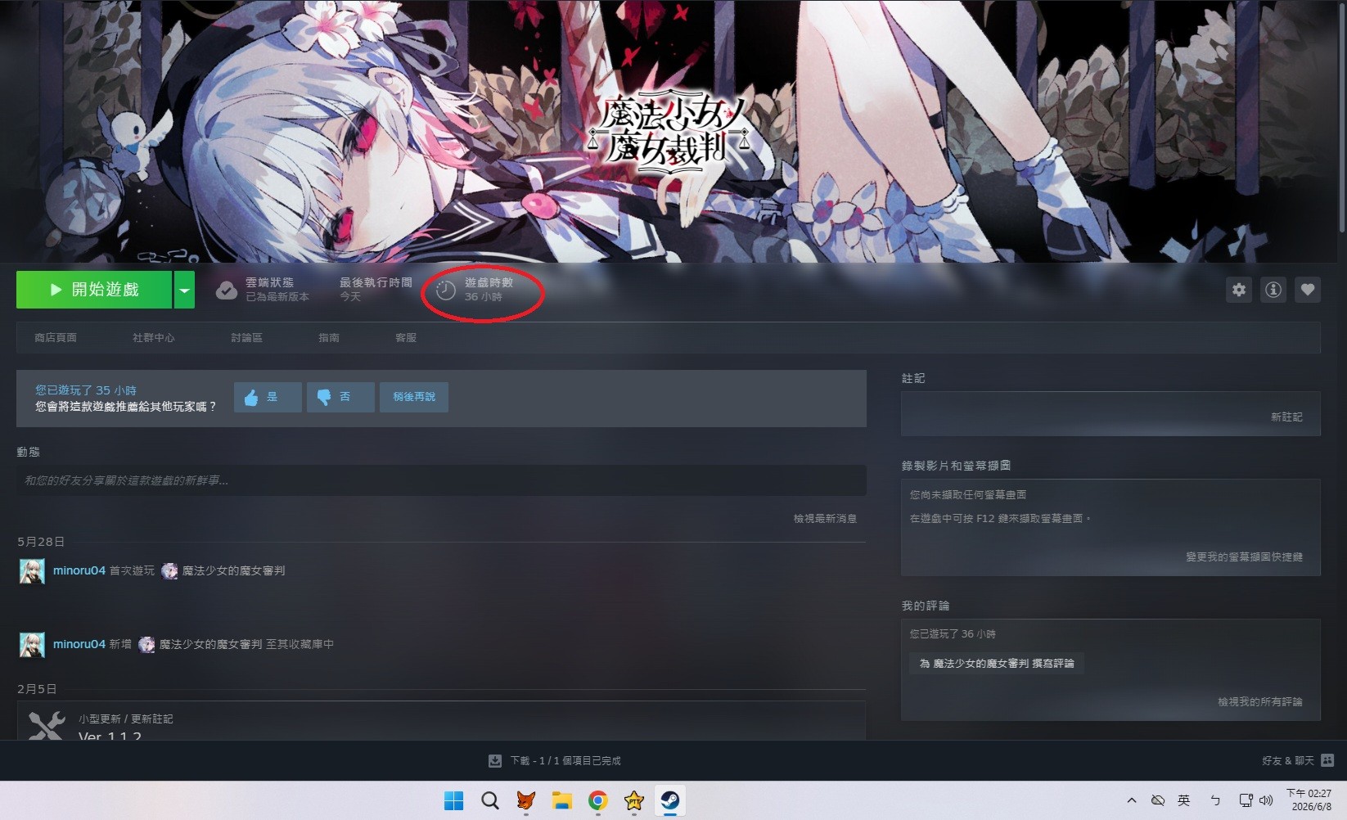This screenshot has height=820, width=1347.
Task: Open the game settings gear icon
Action: 1239,290
